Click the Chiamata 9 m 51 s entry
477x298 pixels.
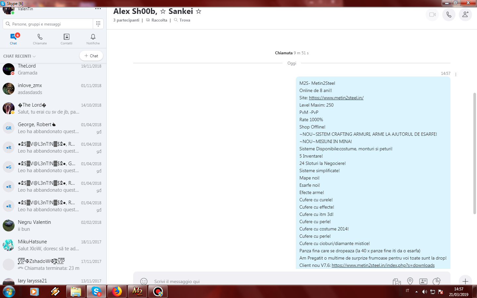click(291, 53)
